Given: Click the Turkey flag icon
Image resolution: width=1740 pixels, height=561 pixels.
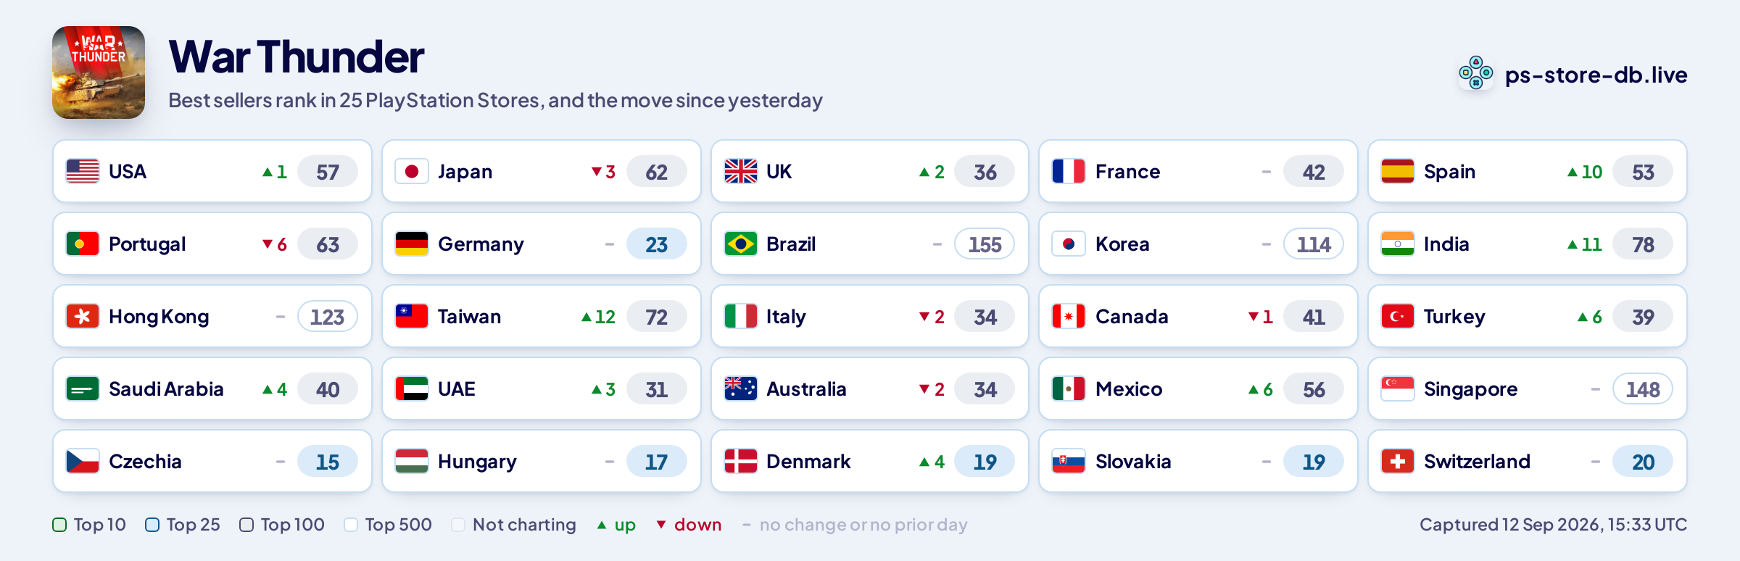Looking at the screenshot, I should click(x=1398, y=316).
